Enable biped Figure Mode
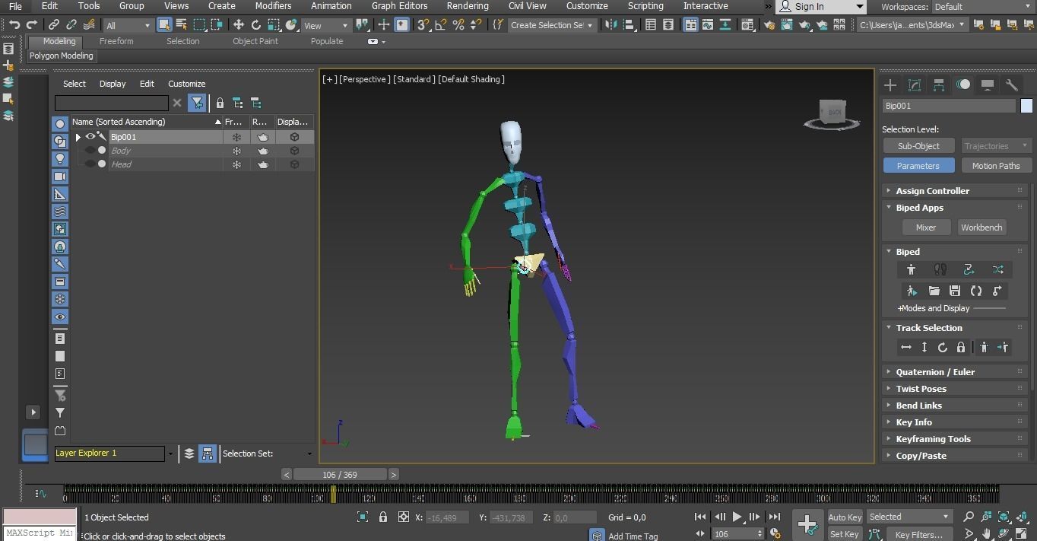Screen dimensions: 1037x541 pos(911,269)
